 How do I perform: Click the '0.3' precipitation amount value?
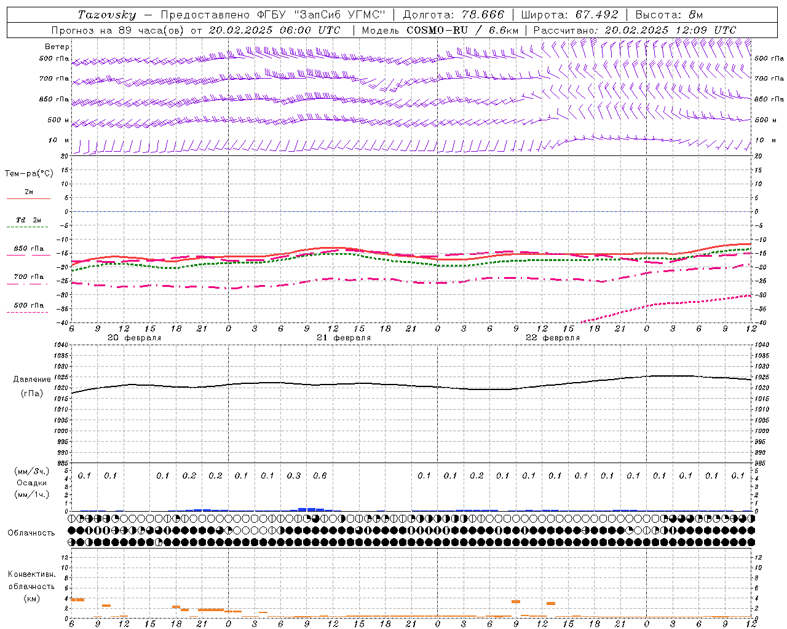[294, 475]
